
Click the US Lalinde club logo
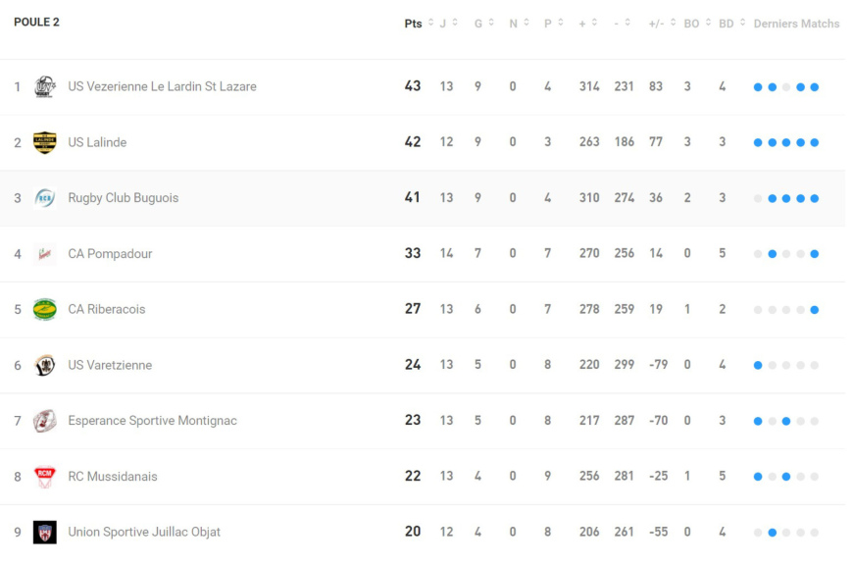click(44, 142)
